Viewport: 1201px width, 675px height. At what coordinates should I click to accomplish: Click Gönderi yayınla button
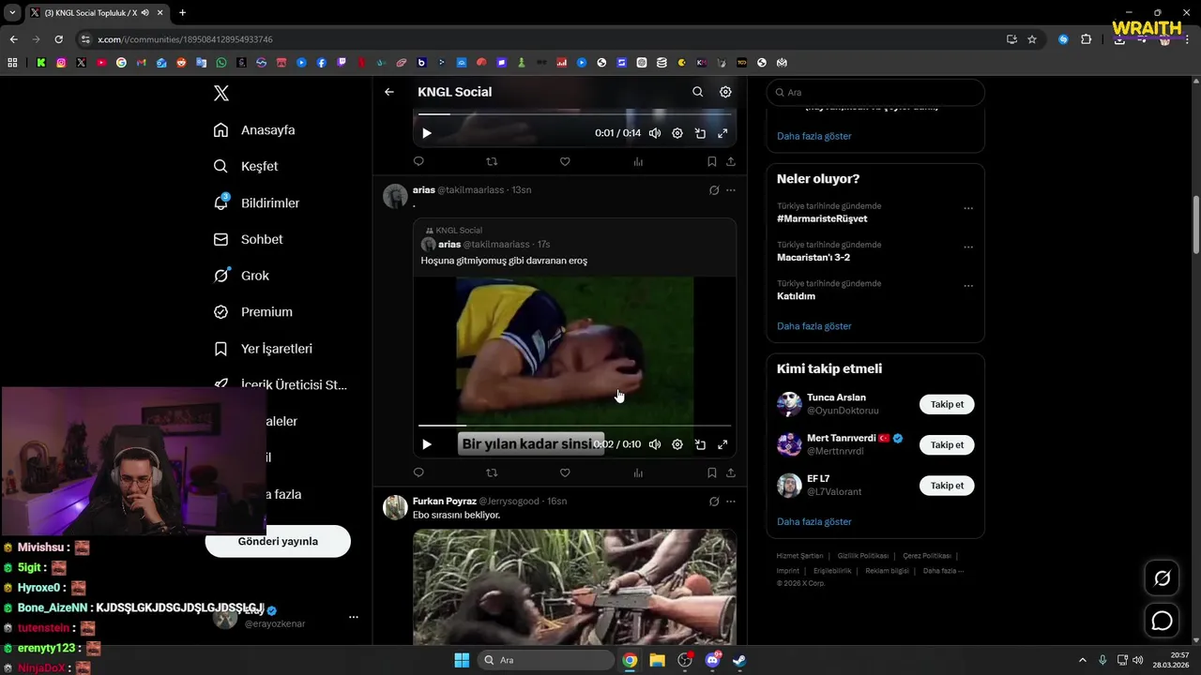278,542
